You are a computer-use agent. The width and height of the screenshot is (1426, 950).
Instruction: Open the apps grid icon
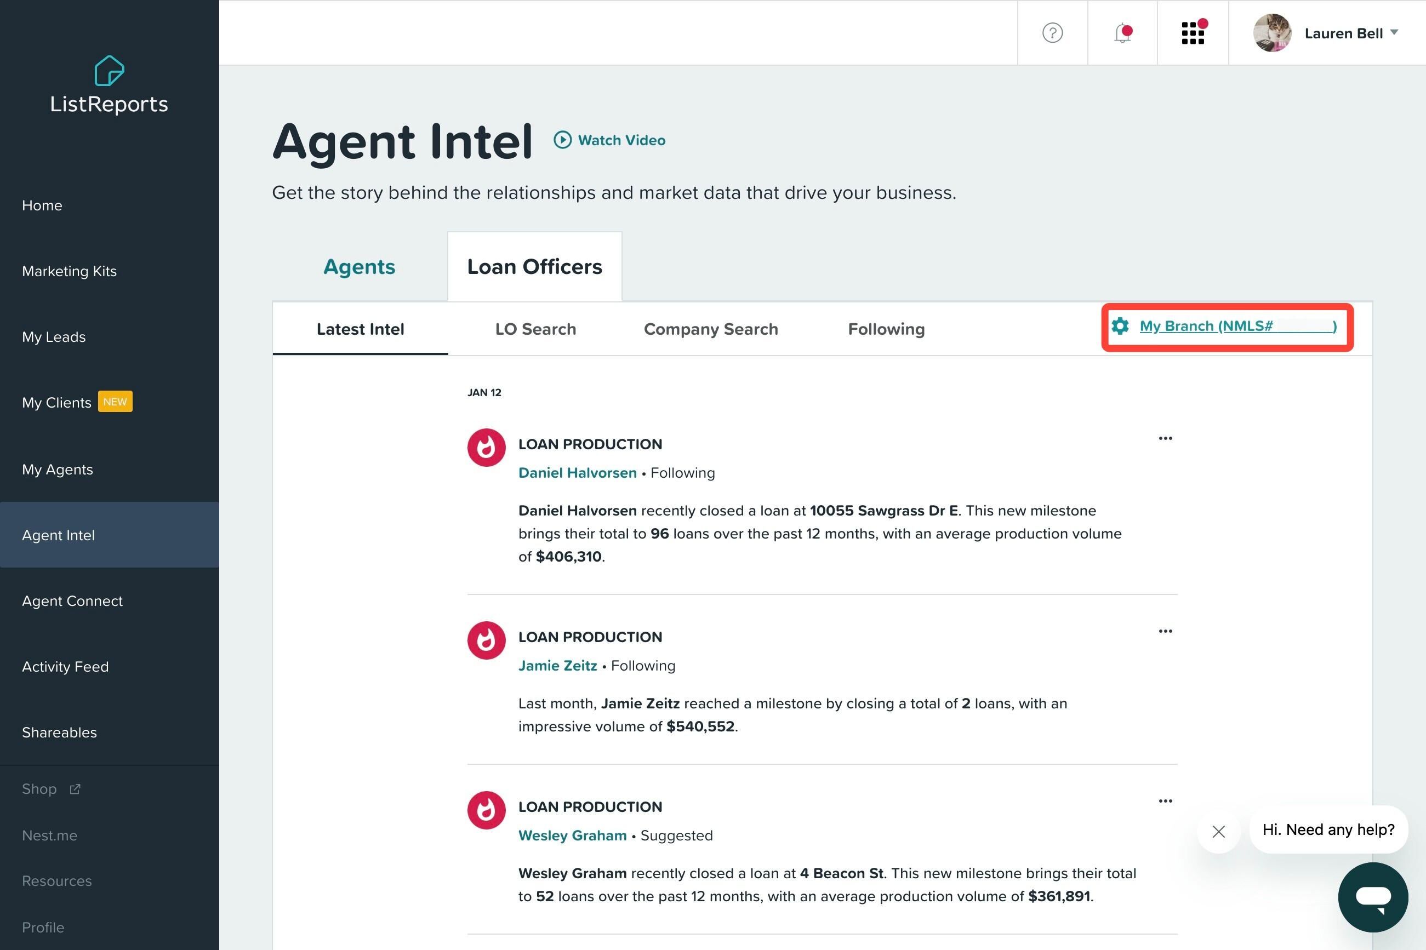(x=1193, y=33)
